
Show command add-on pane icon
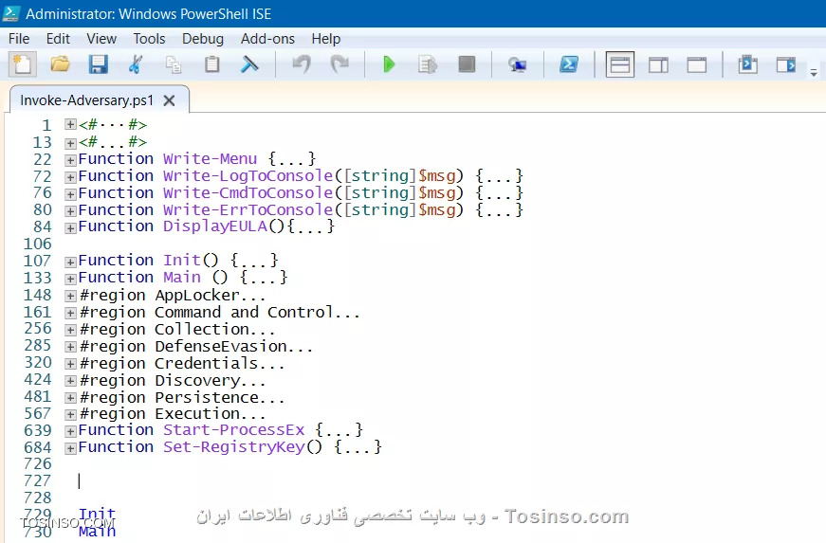pyautogui.click(x=786, y=64)
